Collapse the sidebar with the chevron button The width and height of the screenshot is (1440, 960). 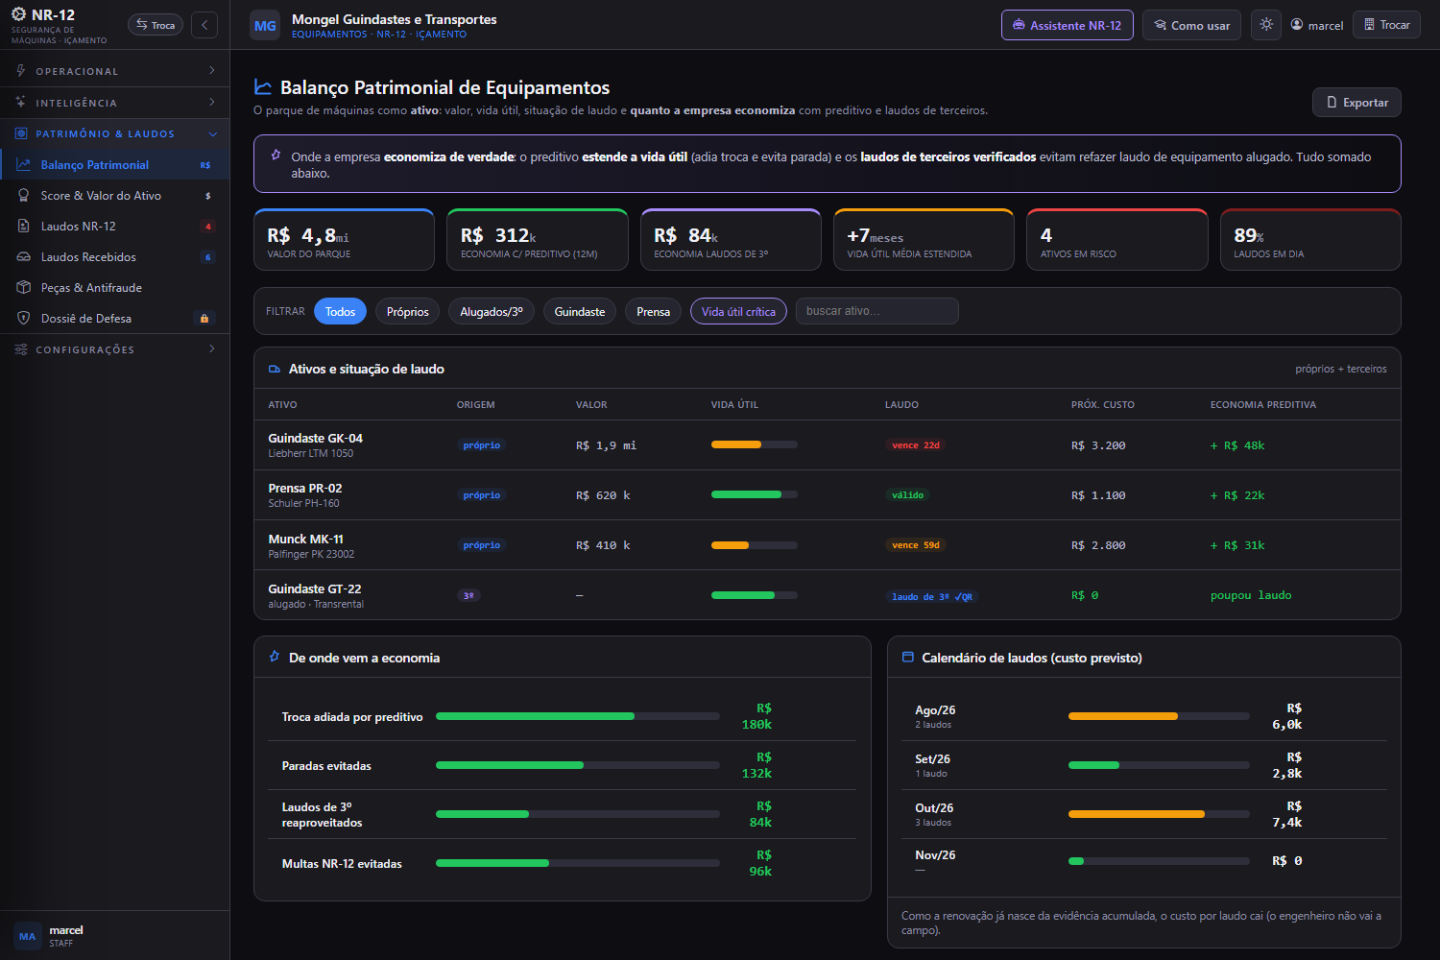tap(204, 25)
